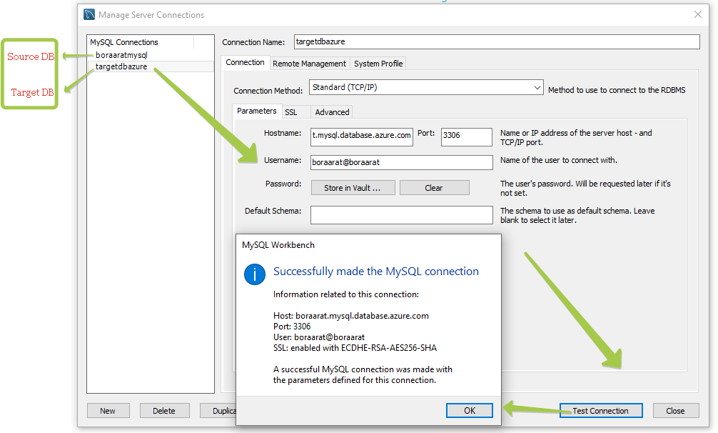The height and width of the screenshot is (433, 718).
Task: Click the New connection button
Action: point(108,411)
